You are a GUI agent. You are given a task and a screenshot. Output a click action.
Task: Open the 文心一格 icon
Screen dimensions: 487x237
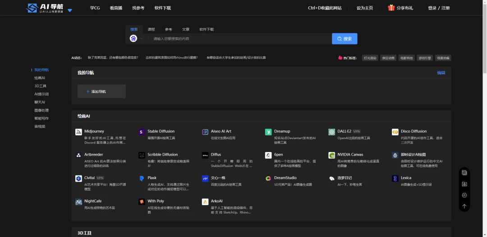click(205, 179)
